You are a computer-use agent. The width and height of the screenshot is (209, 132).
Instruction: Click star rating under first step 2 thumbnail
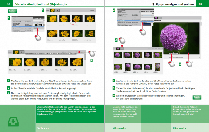pyautogui.click(x=49, y=25)
